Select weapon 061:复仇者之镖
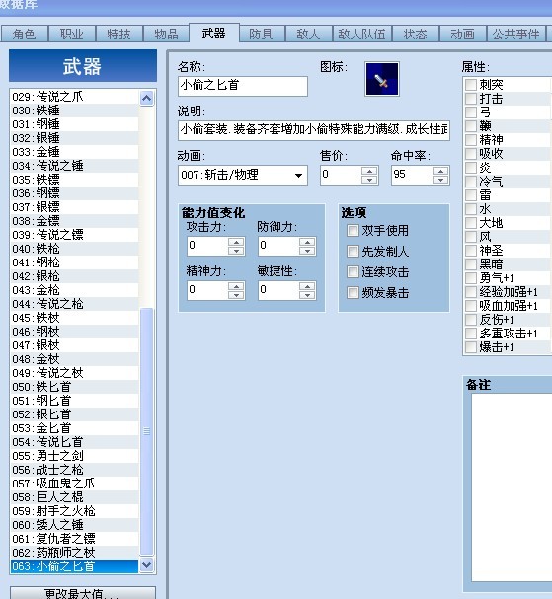 [74, 539]
